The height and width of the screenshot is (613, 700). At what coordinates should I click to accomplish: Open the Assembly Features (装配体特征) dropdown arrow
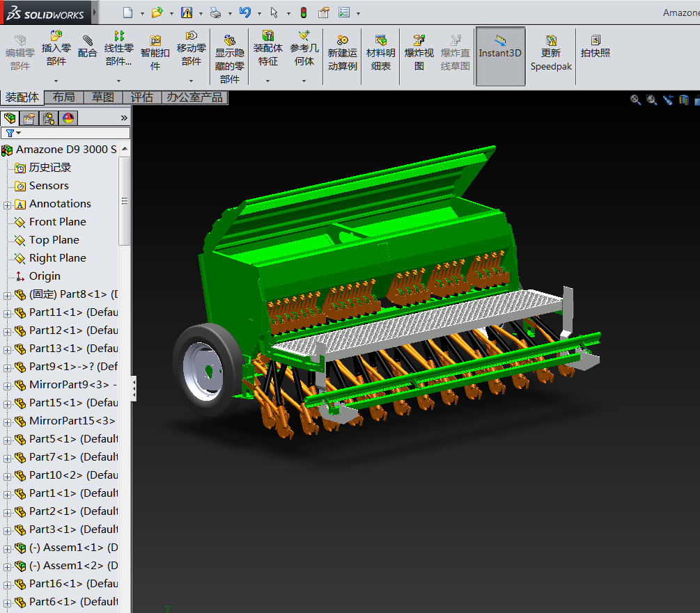pyautogui.click(x=267, y=81)
